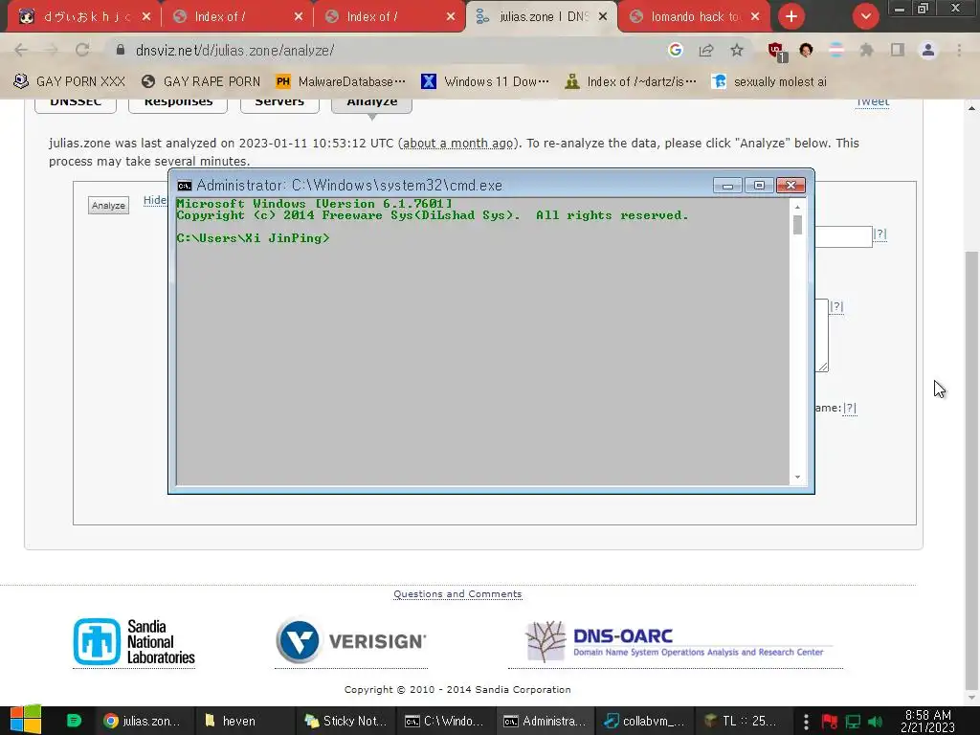The height and width of the screenshot is (735, 980).
Task: Close the lomando hack tab
Action: pos(755,17)
